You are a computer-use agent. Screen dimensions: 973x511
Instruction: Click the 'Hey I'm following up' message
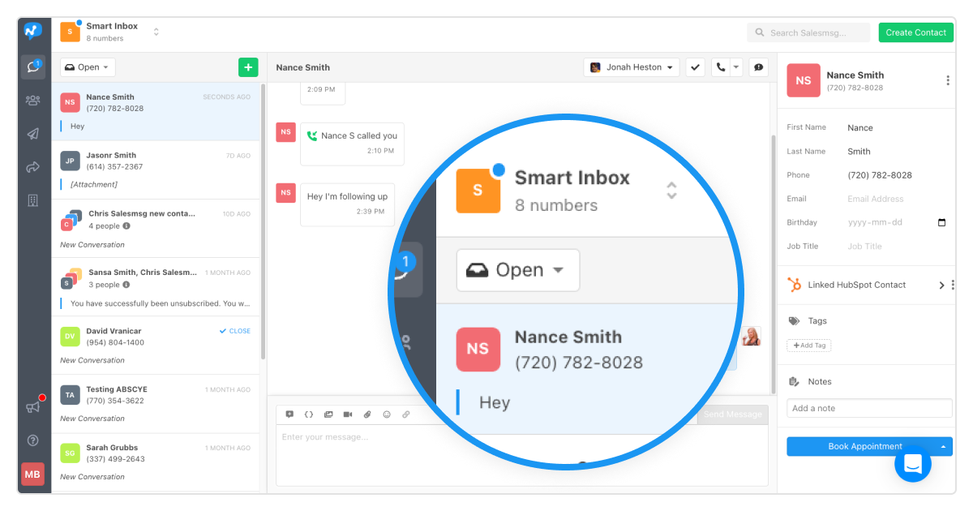coord(347,204)
